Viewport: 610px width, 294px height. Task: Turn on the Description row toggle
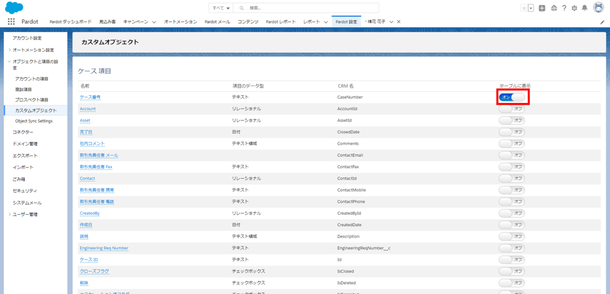click(x=512, y=237)
